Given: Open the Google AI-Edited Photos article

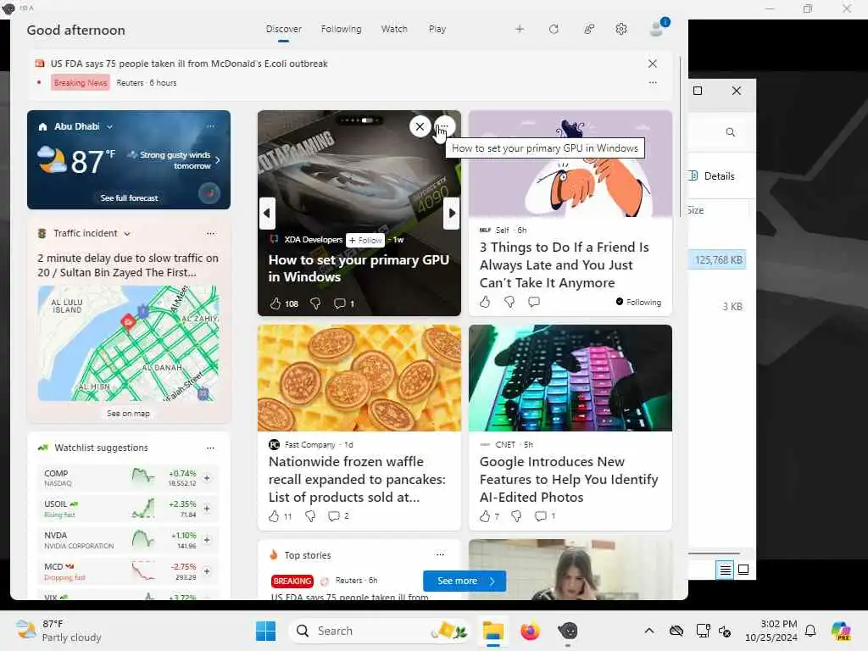Looking at the screenshot, I should click(569, 480).
